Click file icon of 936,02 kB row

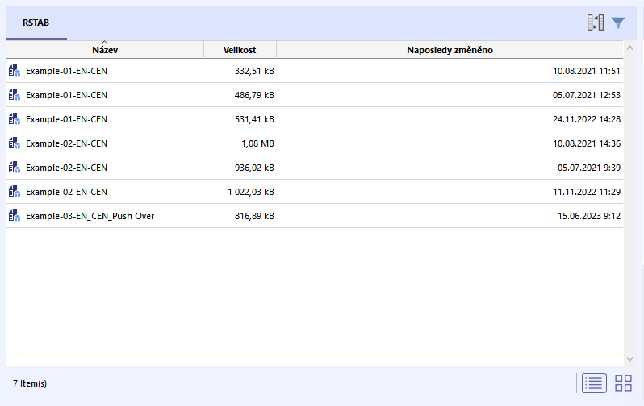[x=15, y=168]
